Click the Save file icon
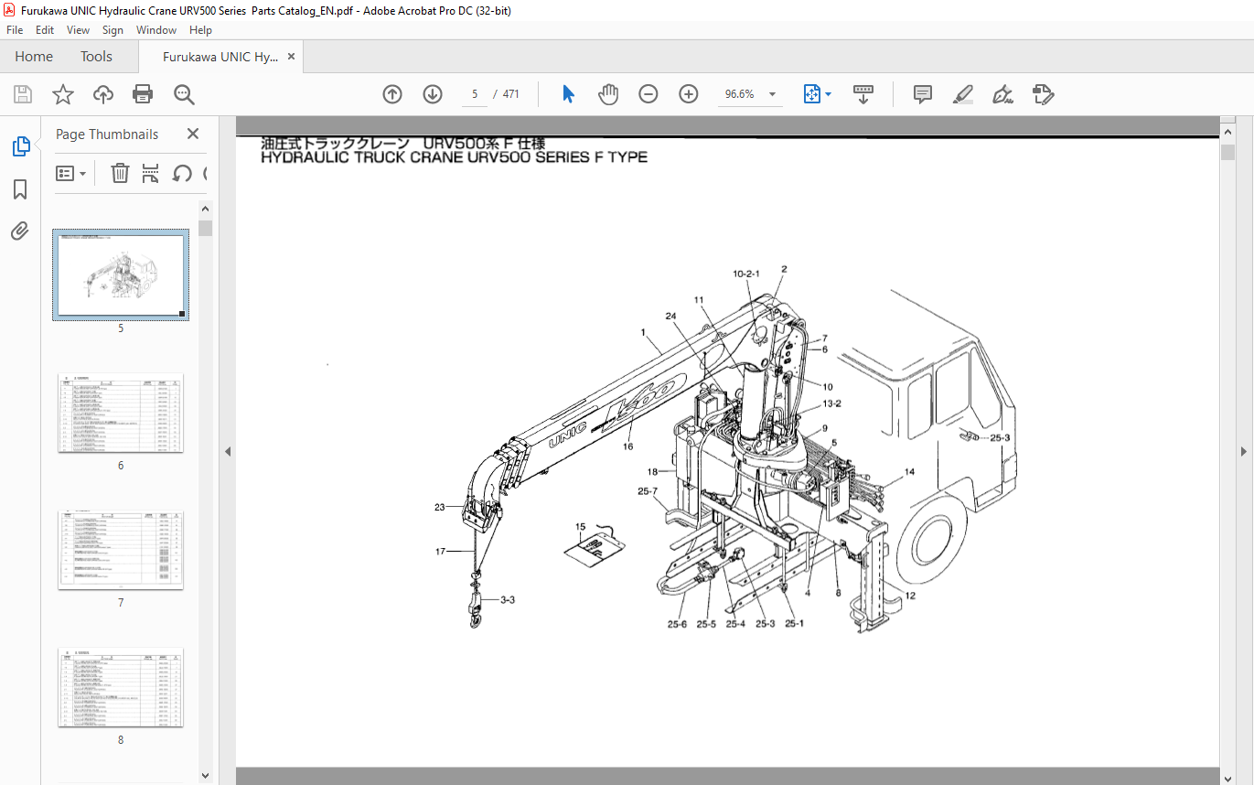This screenshot has width=1254, height=785. (x=23, y=94)
